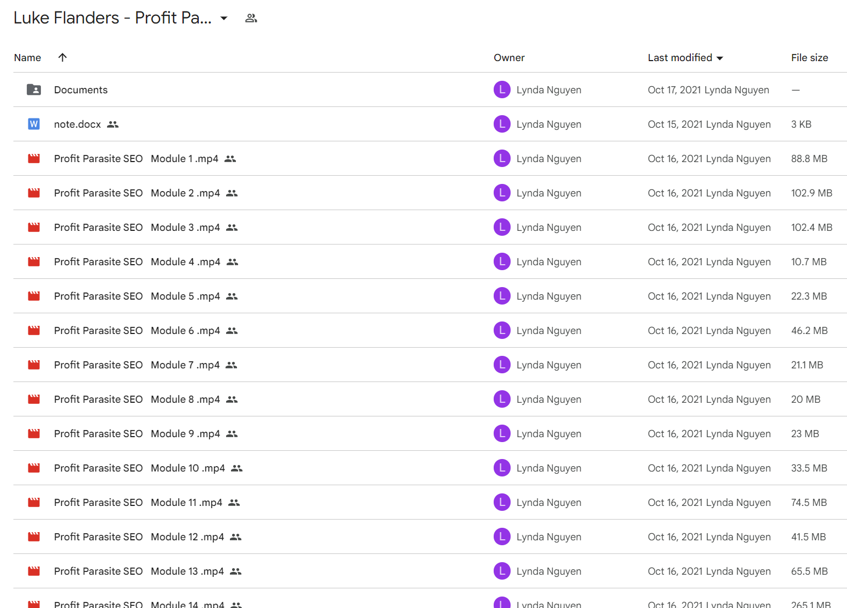Viewport: 847px width, 608px height.
Task: Click the 102.9 MB file size value
Action: point(812,193)
